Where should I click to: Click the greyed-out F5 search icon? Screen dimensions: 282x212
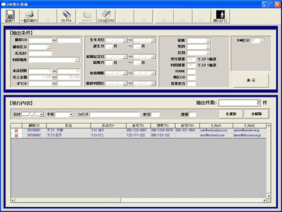pos(87,15)
